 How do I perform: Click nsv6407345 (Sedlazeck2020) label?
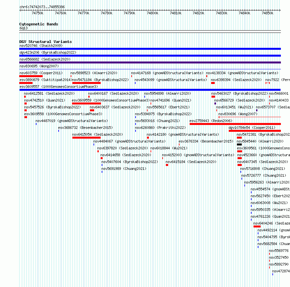point(263,162)
